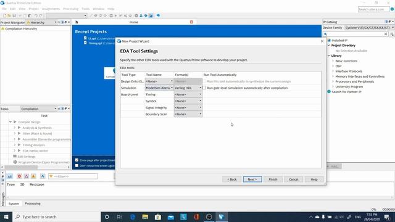Click the Redo toolbar icon

(x=41, y=15)
